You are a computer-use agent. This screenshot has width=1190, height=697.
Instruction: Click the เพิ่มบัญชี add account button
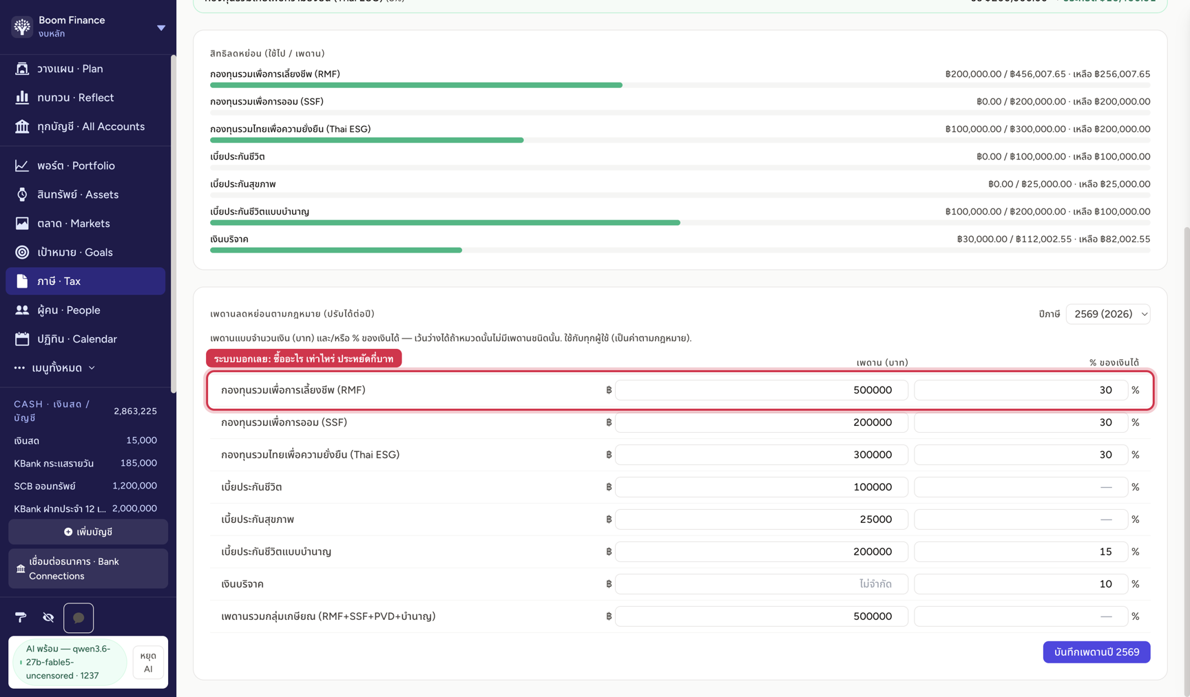(88, 532)
